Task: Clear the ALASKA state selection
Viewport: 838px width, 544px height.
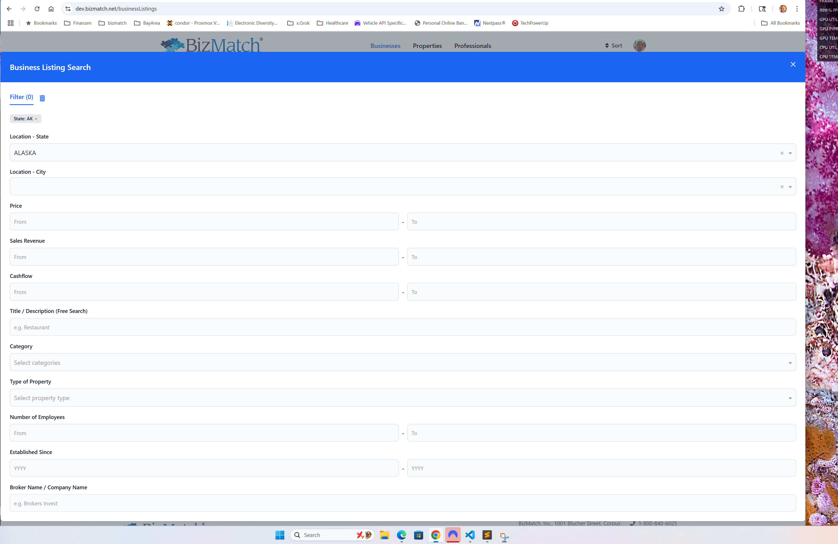Action: point(782,153)
